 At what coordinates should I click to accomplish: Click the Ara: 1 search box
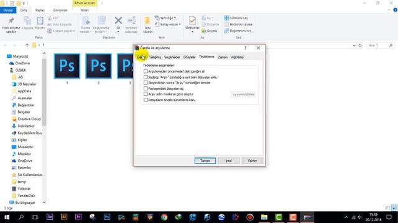point(381,45)
